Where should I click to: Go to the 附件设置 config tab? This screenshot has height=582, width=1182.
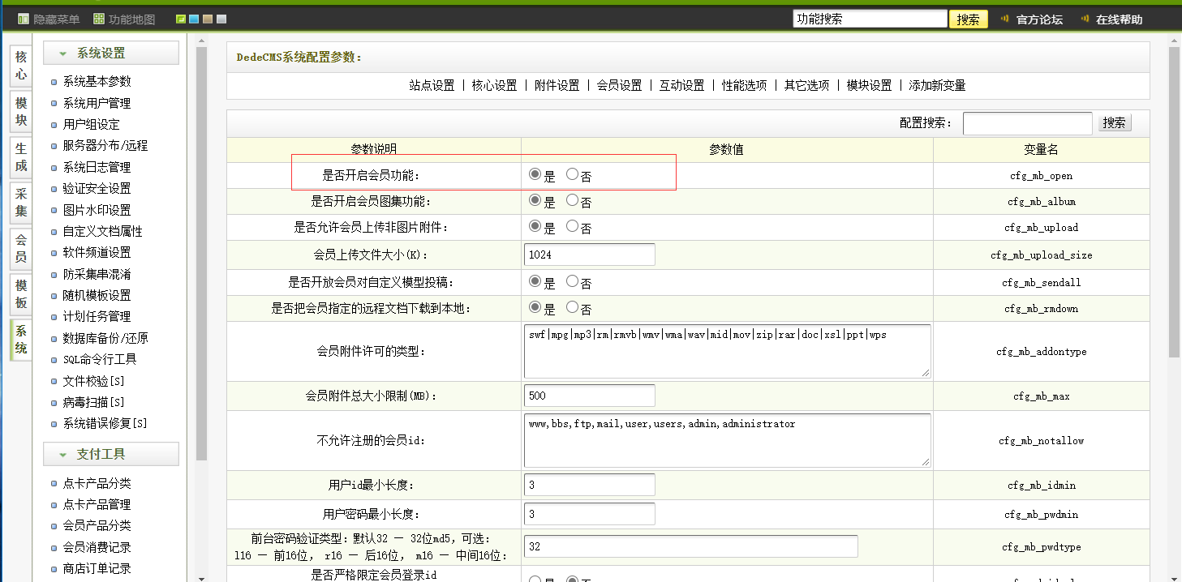click(557, 85)
